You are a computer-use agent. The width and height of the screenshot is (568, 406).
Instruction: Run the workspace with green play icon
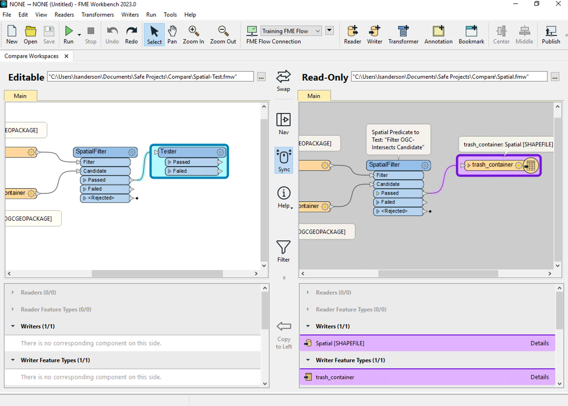(x=69, y=35)
